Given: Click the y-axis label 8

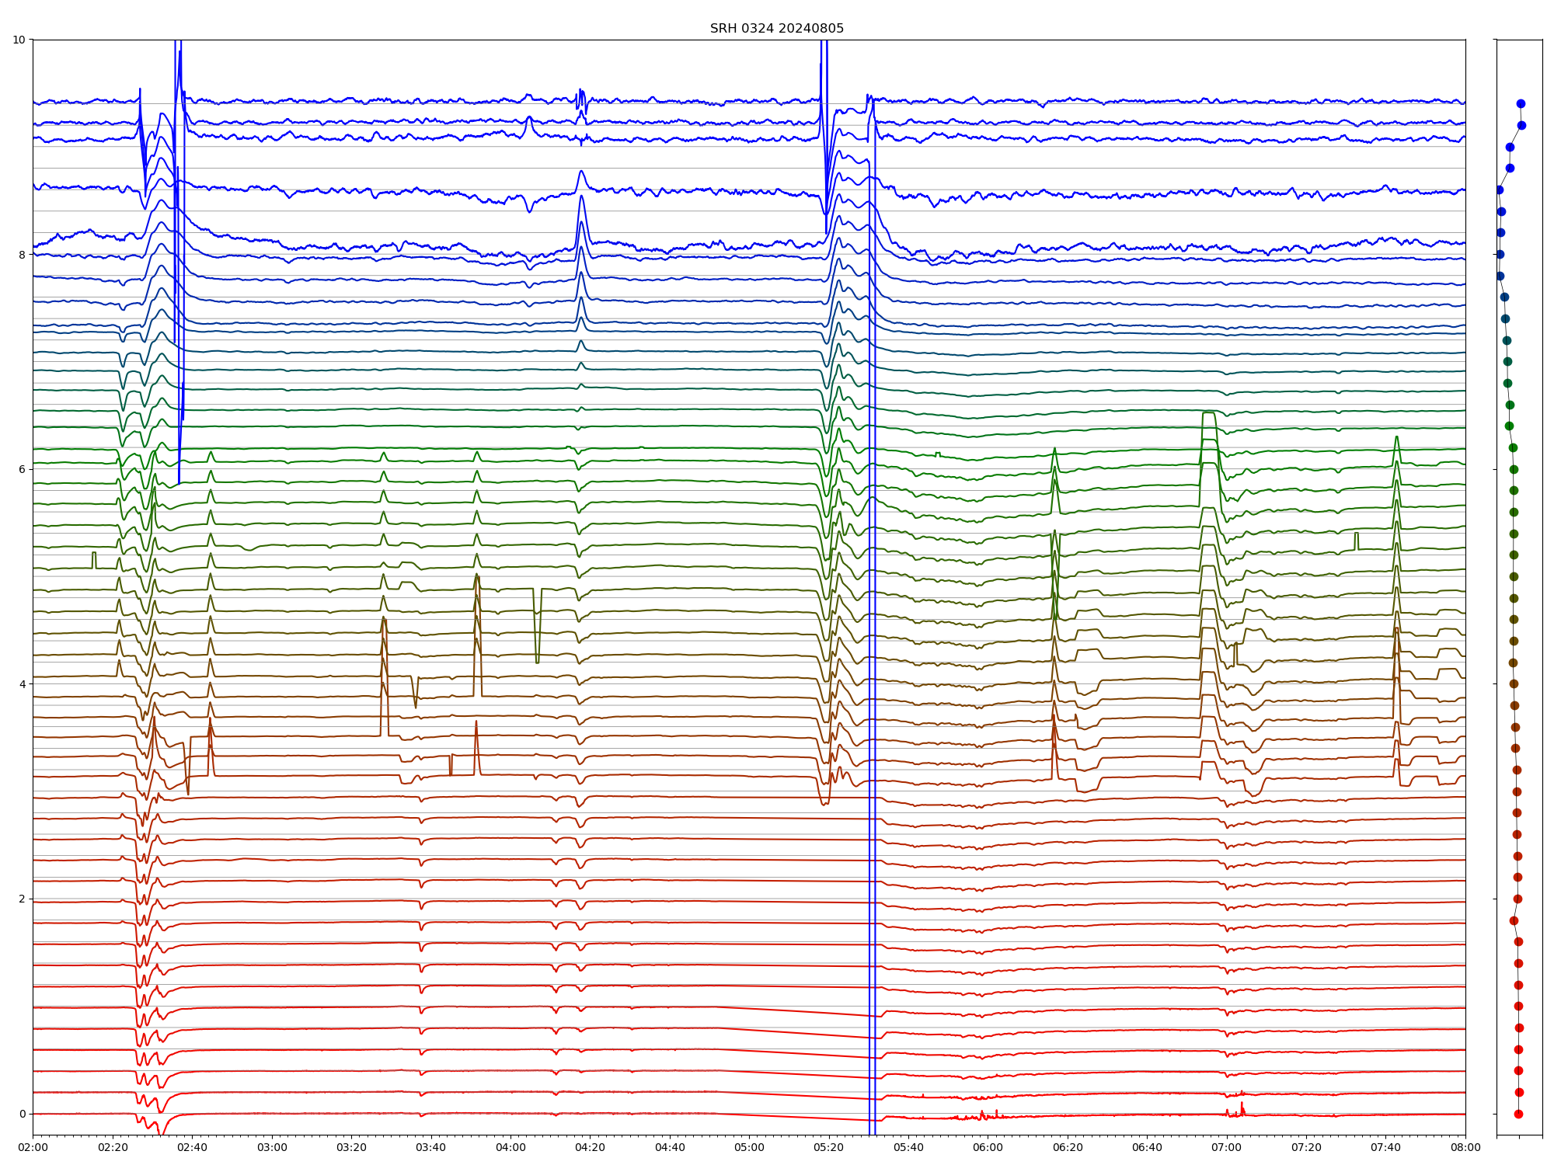Looking at the screenshot, I should 22,255.
